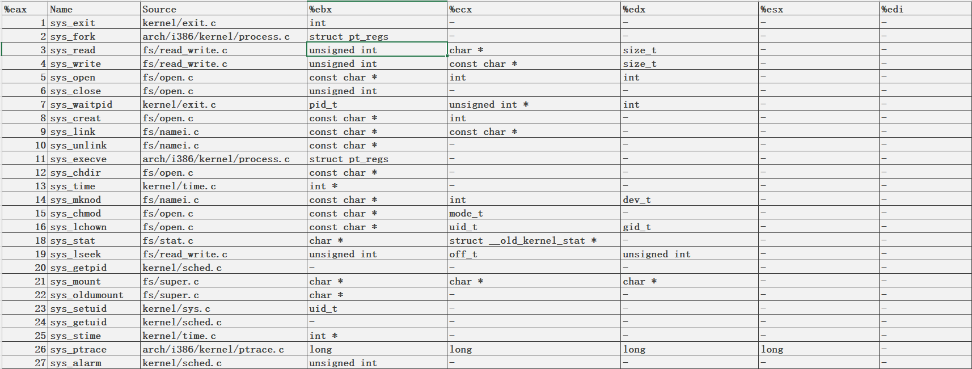
Task: Select the "dev_t" cell in sys_mknod row
Action: pyautogui.click(x=689, y=200)
